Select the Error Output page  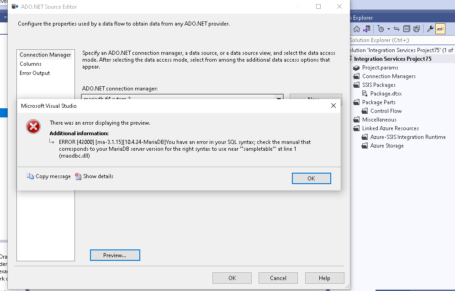(x=35, y=73)
